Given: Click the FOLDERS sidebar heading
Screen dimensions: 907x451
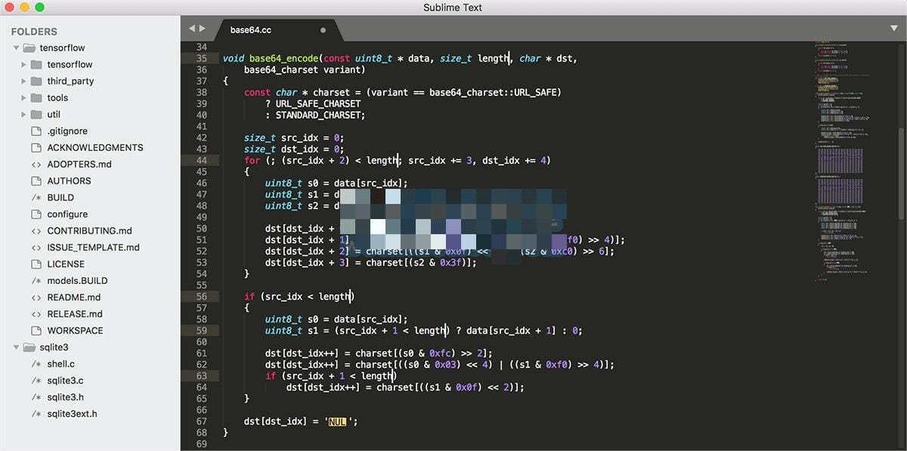Looking at the screenshot, I should (x=34, y=31).
